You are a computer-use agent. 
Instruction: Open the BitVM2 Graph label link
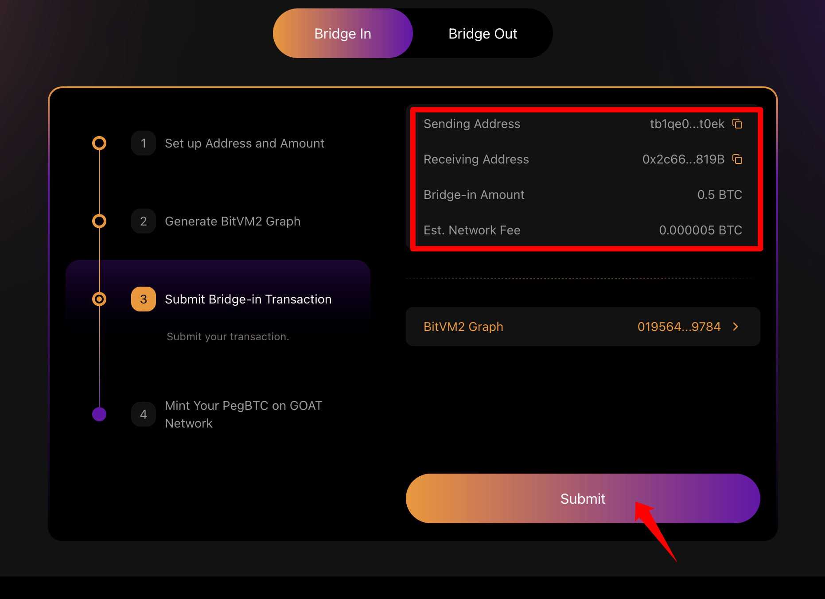point(463,327)
